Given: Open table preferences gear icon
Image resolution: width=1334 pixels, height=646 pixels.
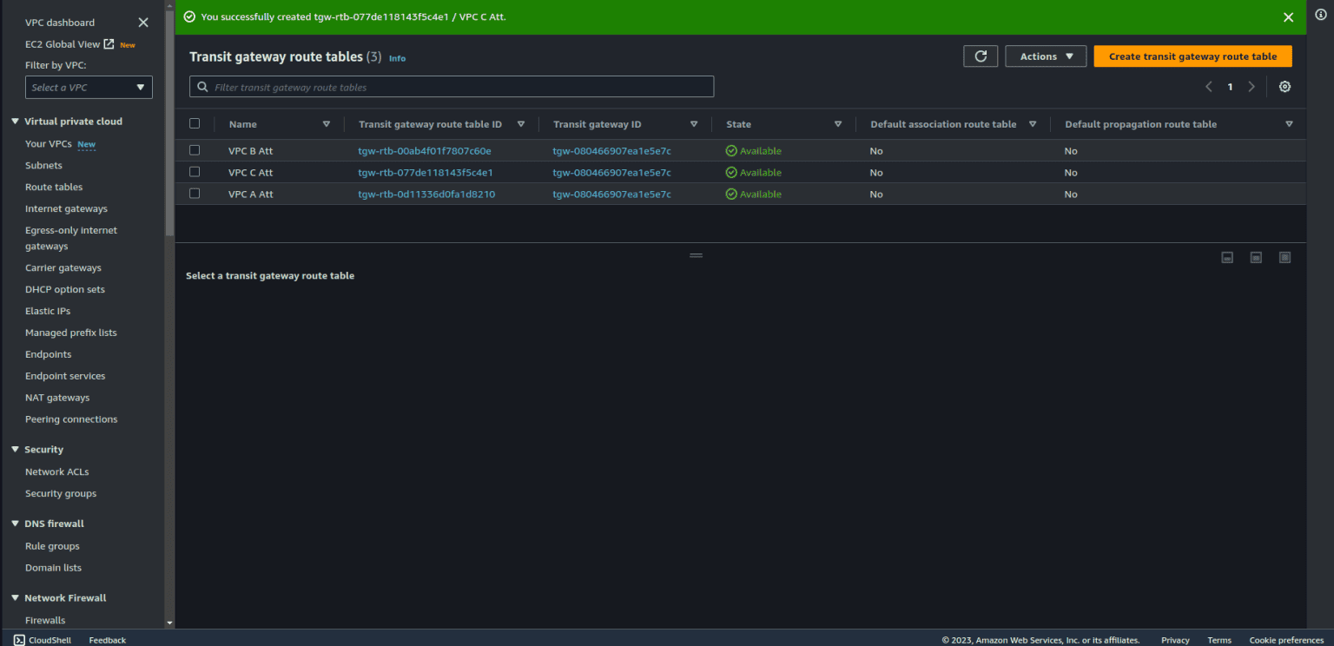Looking at the screenshot, I should click(x=1284, y=87).
